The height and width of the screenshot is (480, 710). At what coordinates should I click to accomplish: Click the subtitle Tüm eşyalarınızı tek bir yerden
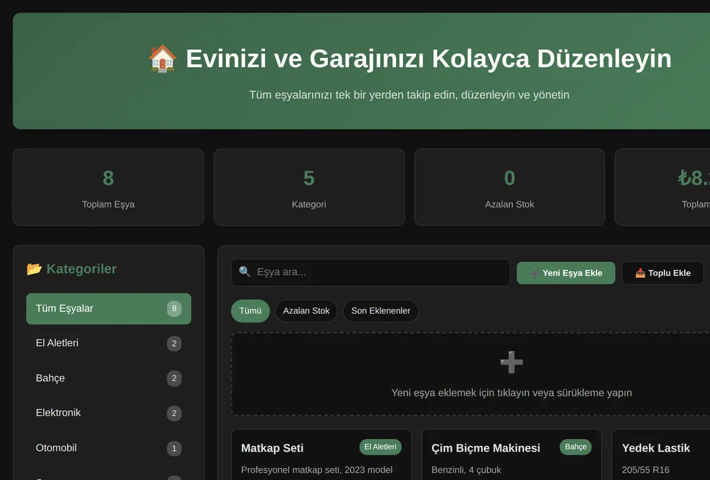pos(409,95)
